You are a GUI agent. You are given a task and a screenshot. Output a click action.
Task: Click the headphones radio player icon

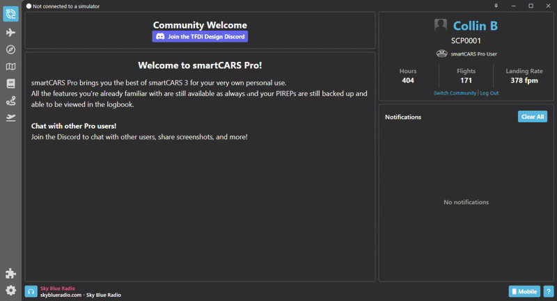tap(31, 291)
